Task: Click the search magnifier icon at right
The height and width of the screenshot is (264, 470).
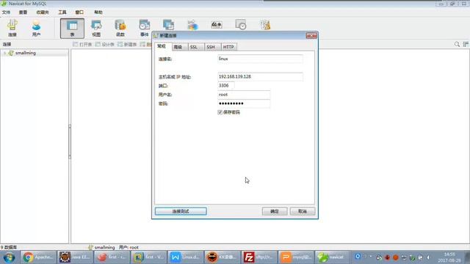Action: point(457,44)
